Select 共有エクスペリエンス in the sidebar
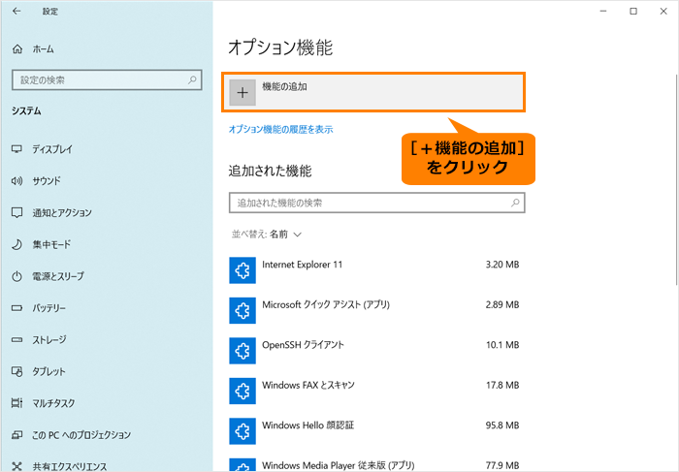 [69, 466]
